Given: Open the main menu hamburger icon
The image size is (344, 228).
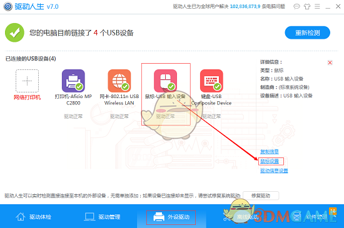Looking at the screenshot, I should 317,7.
